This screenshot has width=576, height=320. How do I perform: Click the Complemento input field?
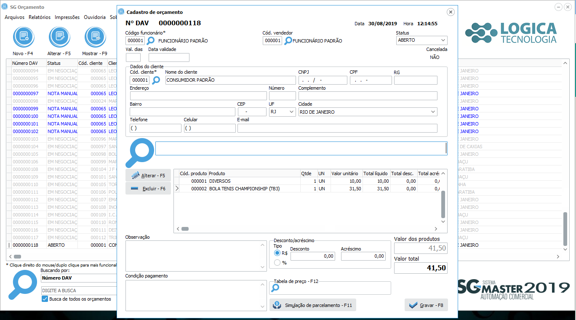pos(368,96)
